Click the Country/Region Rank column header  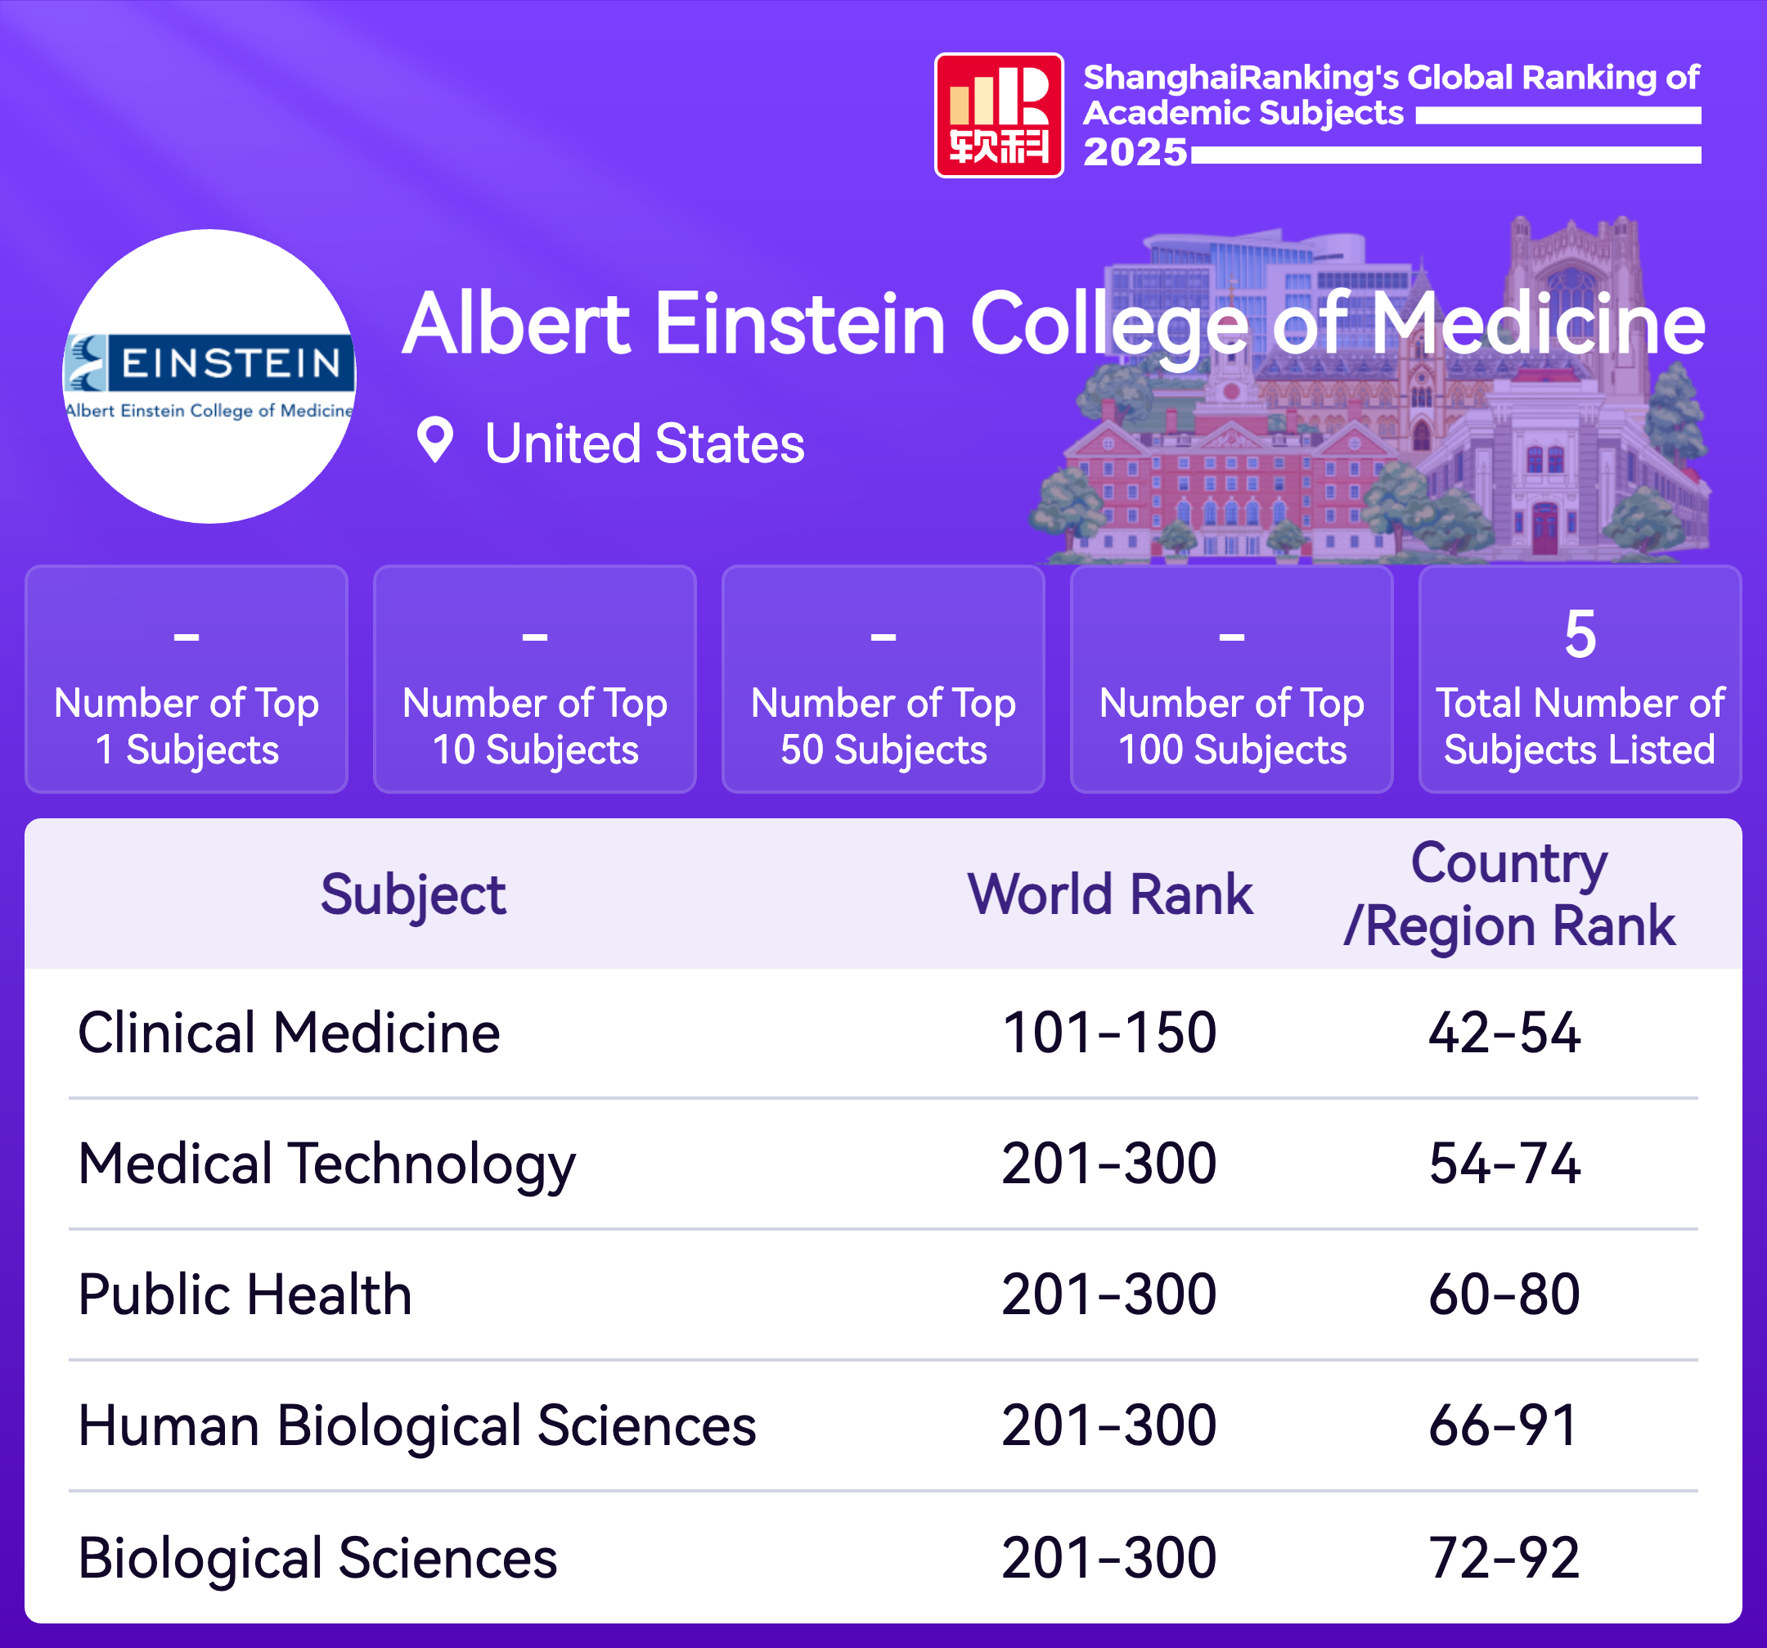(x=1508, y=894)
